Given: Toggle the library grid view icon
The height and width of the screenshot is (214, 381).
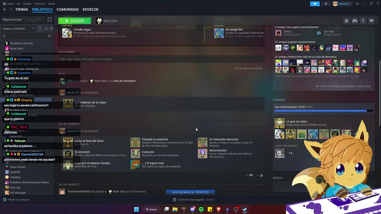Looking at the screenshot, I should pos(49,19).
